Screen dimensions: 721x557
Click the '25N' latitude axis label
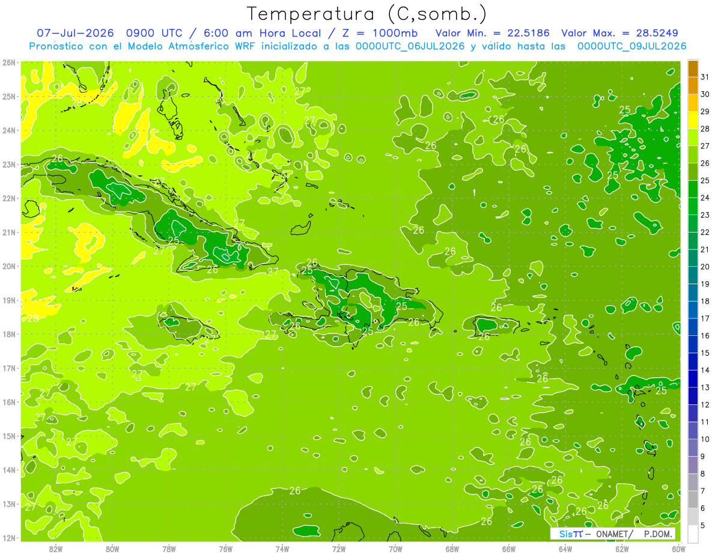pos(9,96)
